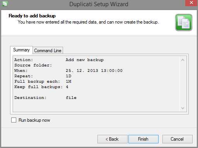Click the "Ready to add backup" heading
Viewport: 198px width, 148px height.
tap(32, 16)
